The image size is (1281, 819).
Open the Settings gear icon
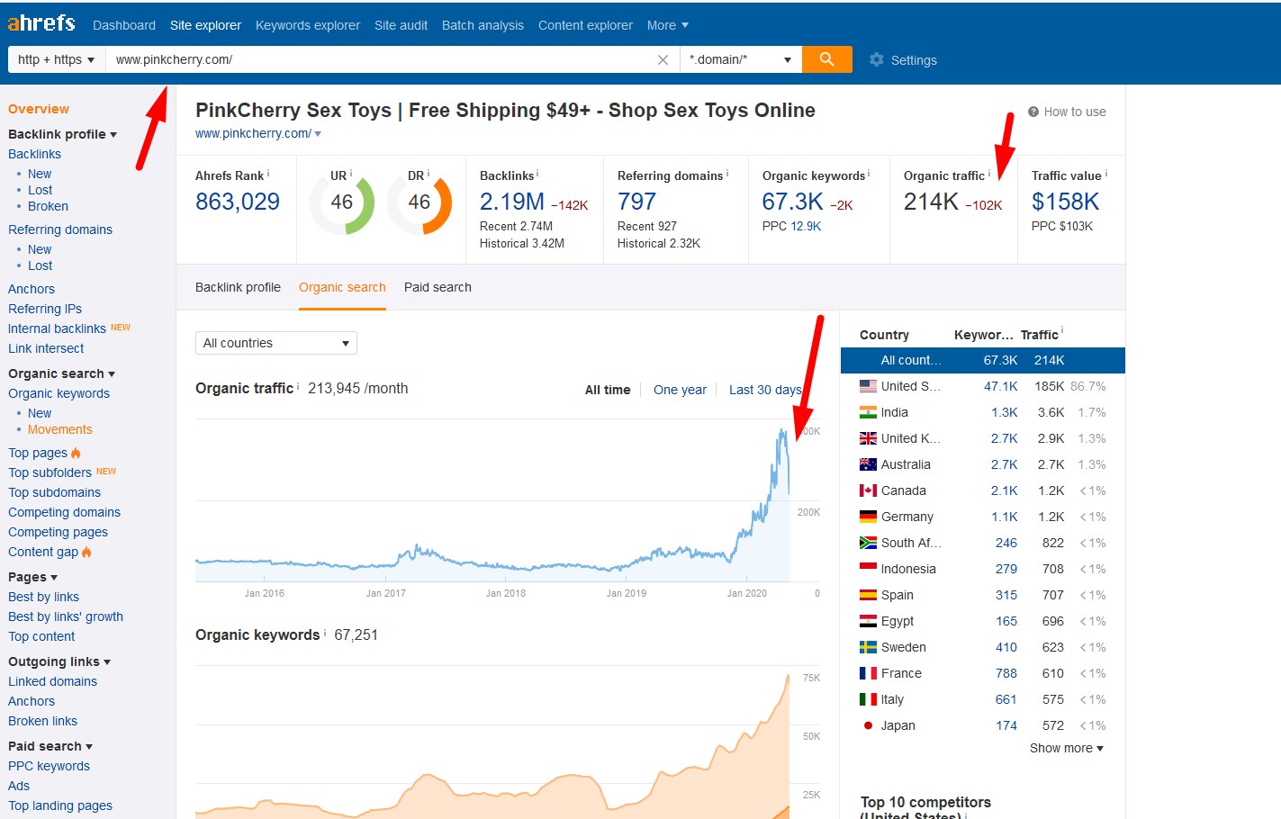[x=876, y=59]
